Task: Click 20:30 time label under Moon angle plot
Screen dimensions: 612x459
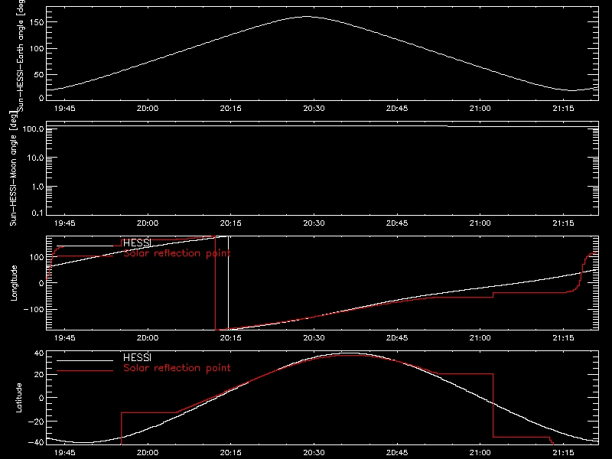Action: (314, 223)
